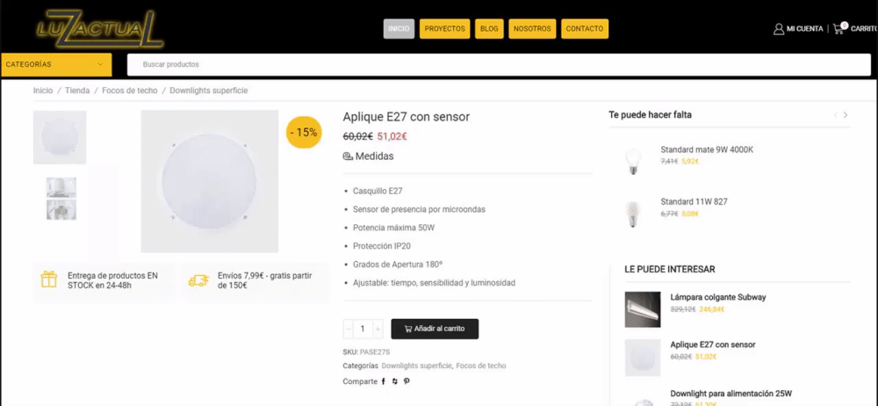
Task: Show previous 'Te puede hacer falta' product
Action: coord(835,115)
